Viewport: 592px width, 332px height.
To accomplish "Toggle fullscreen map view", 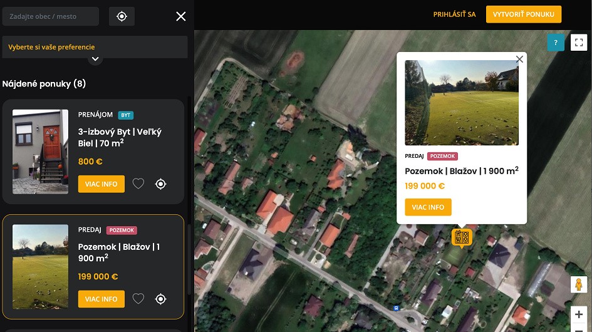I will (x=579, y=43).
